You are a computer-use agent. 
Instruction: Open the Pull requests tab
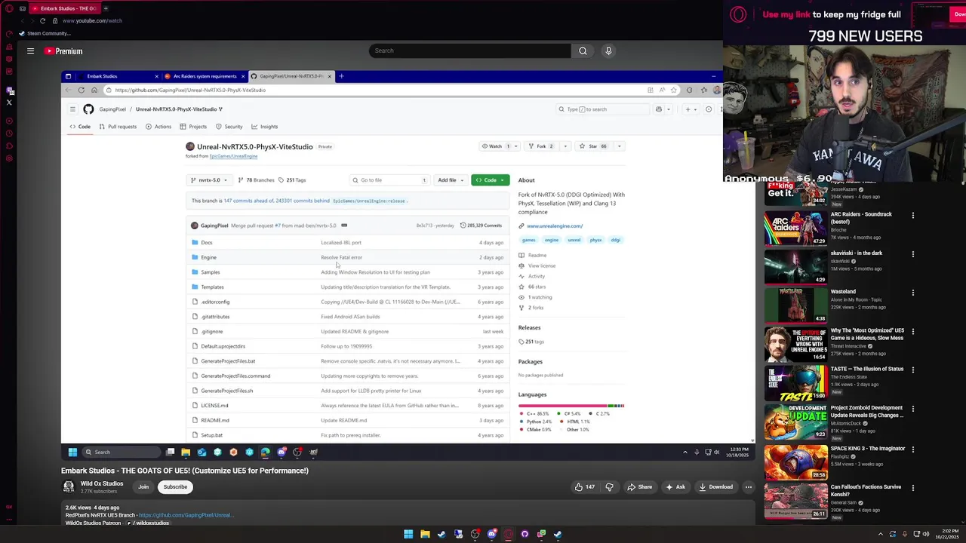[x=118, y=127]
